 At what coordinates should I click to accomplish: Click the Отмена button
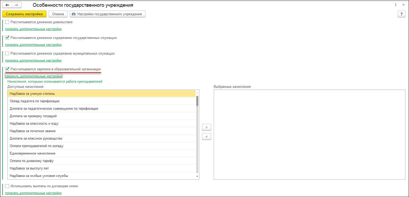tap(58, 14)
